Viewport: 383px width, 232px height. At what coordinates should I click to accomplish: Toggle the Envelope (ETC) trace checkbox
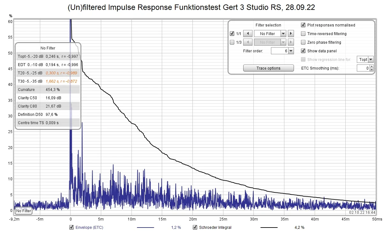71,228
